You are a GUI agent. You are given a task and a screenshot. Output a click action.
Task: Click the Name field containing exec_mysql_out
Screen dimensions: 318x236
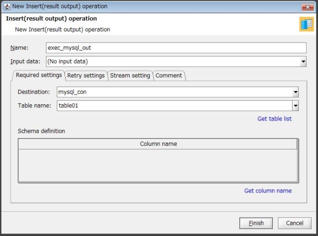(x=176, y=47)
